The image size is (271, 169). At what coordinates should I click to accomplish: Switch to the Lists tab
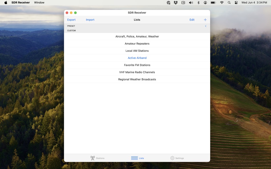tap(137, 158)
